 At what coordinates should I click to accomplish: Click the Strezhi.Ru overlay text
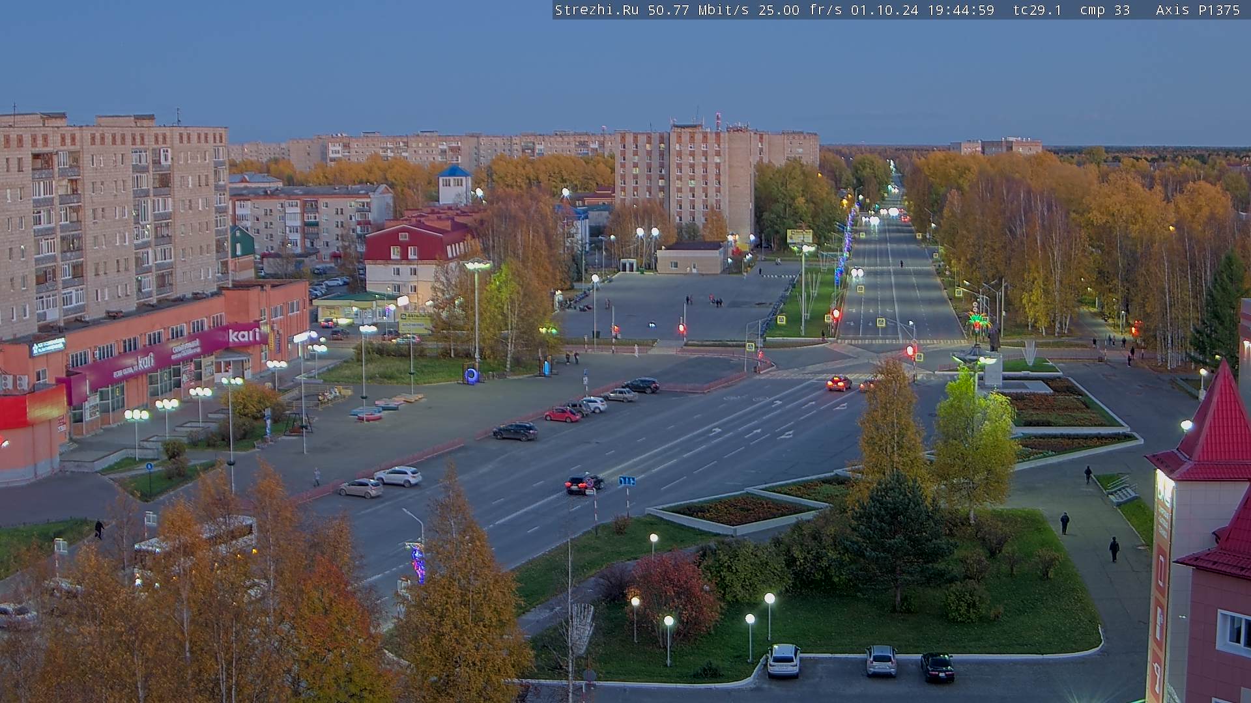tap(596, 10)
